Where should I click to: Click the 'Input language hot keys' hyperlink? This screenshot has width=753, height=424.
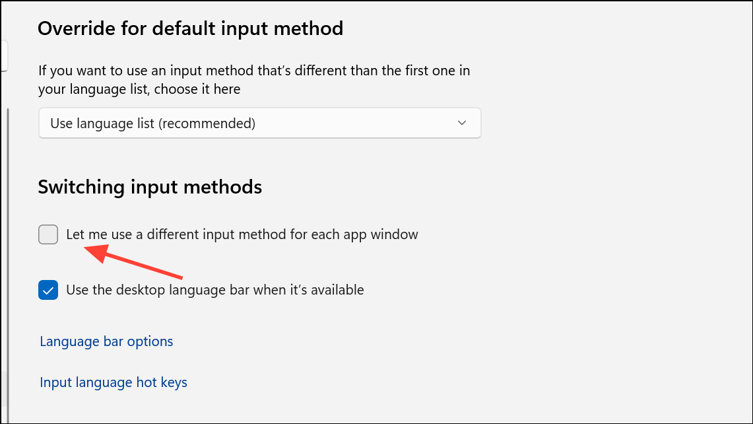(113, 382)
